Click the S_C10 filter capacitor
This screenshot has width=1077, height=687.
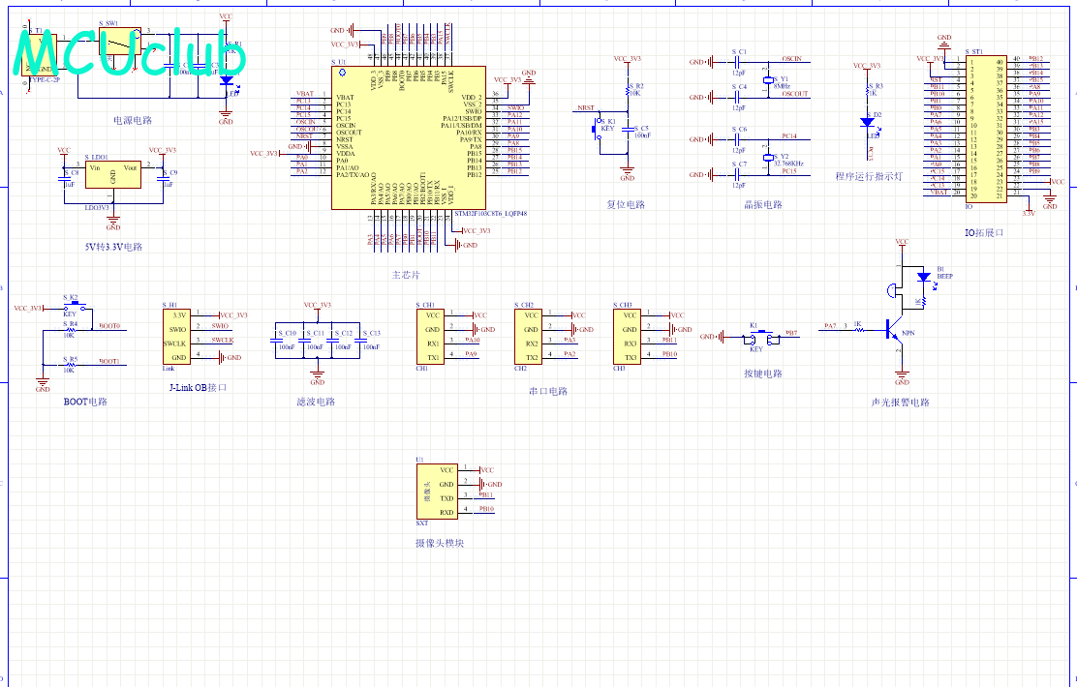(275, 340)
